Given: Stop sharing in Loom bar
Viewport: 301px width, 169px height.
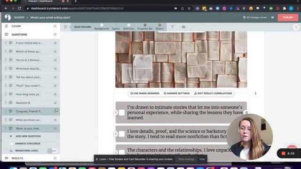Looking at the screenshot, I should 186,159.
